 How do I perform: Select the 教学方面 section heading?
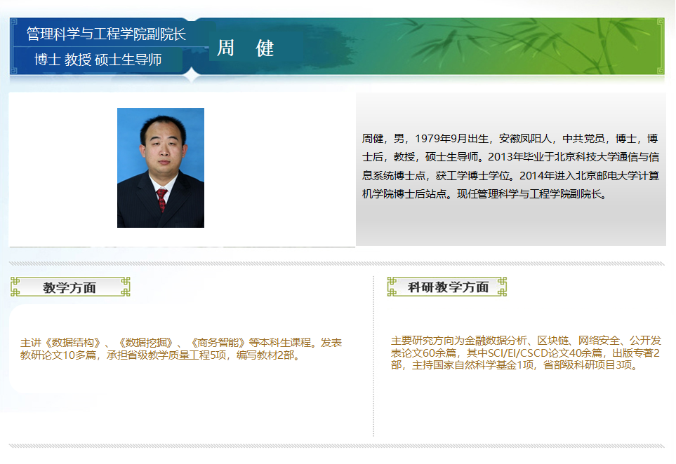[x=70, y=287]
